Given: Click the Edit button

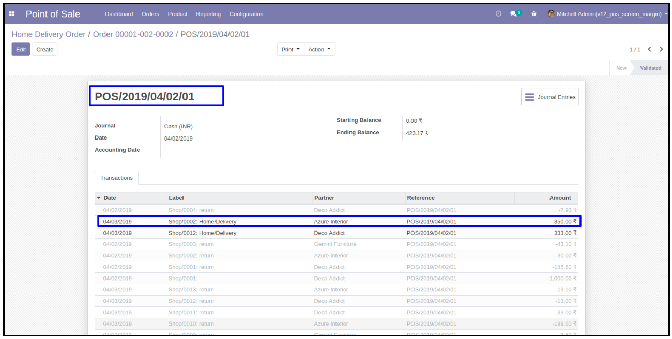Looking at the screenshot, I should click(21, 50).
